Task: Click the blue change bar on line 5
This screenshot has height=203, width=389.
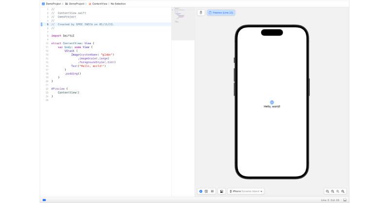Action: pos(41,24)
